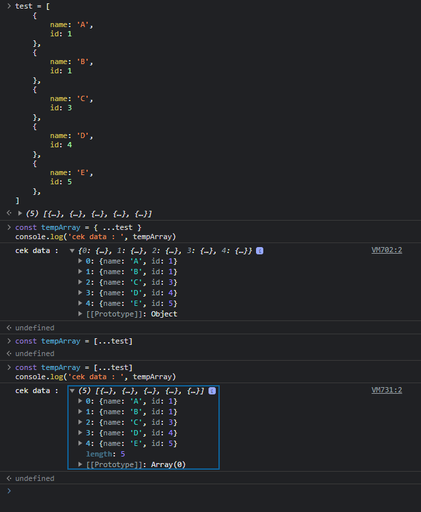421x512 pixels.
Task: Click the 'id: 5' line in test definition
Action: click(61, 182)
